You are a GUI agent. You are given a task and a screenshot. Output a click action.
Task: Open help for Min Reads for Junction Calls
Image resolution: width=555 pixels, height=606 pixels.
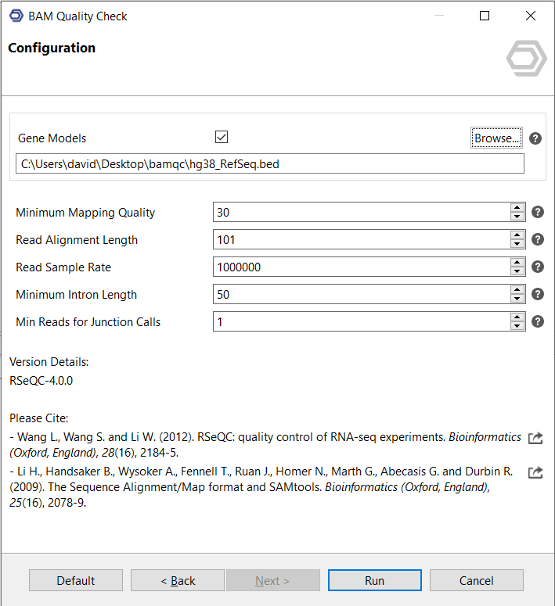point(538,321)
